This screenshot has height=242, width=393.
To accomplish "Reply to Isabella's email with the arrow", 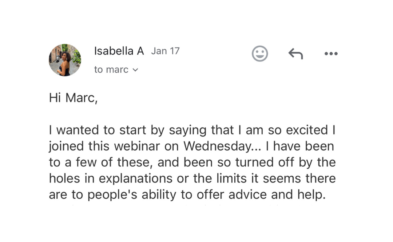I will (296, 53).
